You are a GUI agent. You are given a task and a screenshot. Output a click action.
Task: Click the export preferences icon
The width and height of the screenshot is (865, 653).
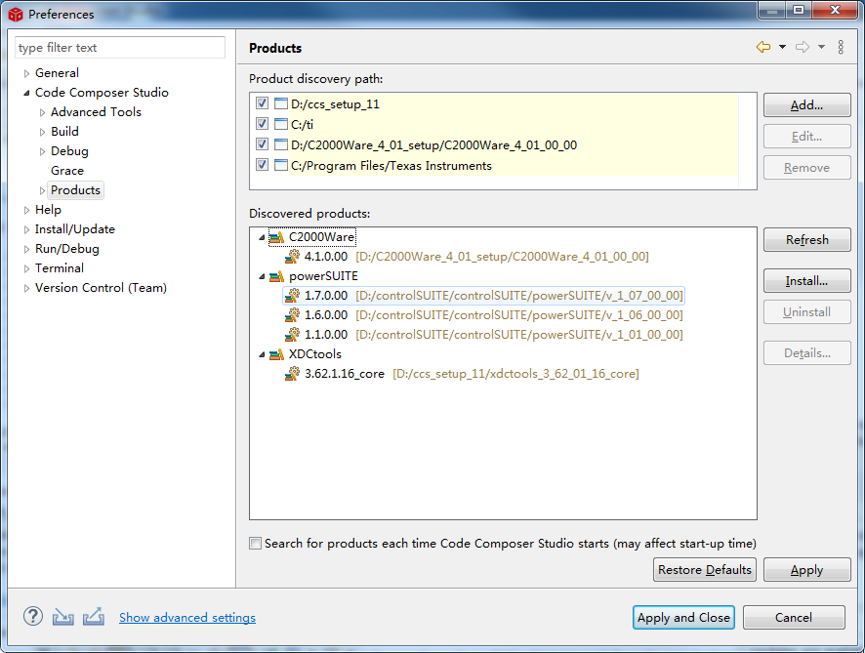point(94,617)
